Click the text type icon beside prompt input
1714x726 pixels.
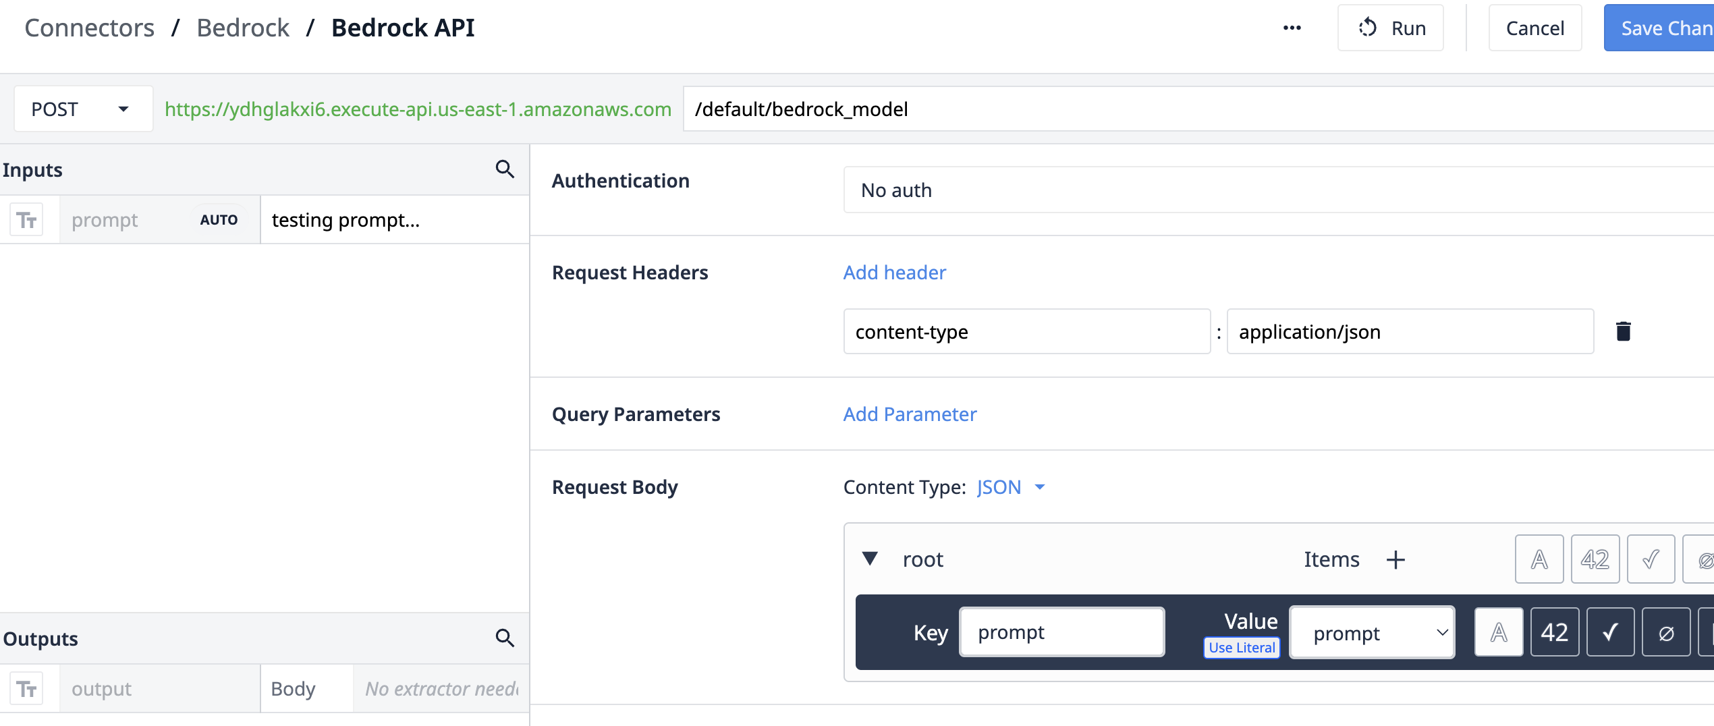tap(27, 220)
